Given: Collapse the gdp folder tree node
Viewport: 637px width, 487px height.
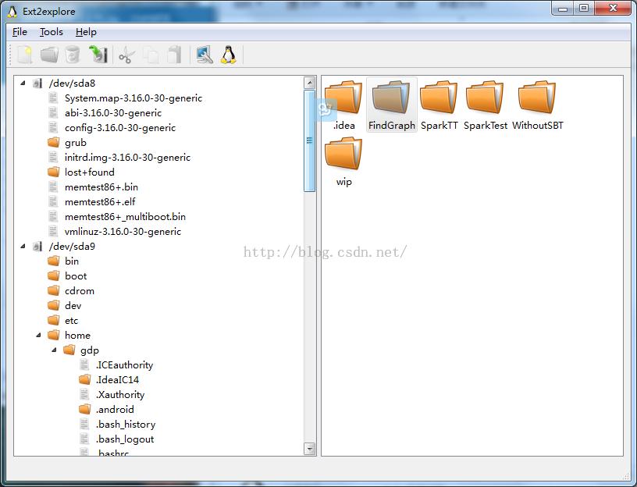Looking at the screenshot, I should (x=54, y=350).
